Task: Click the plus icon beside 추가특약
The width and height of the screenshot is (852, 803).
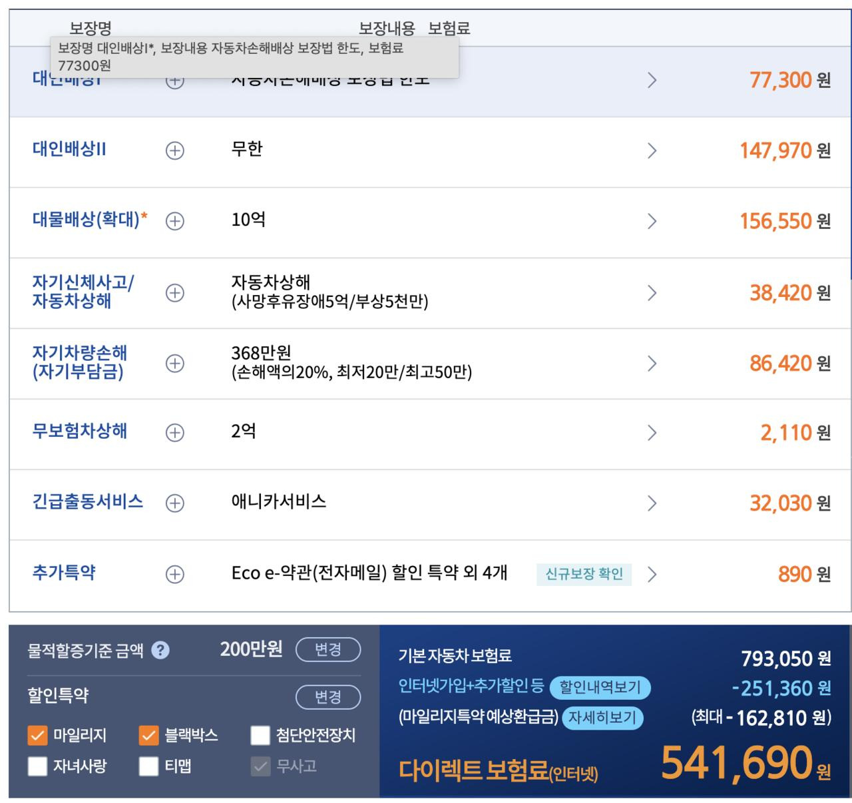Action: pos(174,574)
